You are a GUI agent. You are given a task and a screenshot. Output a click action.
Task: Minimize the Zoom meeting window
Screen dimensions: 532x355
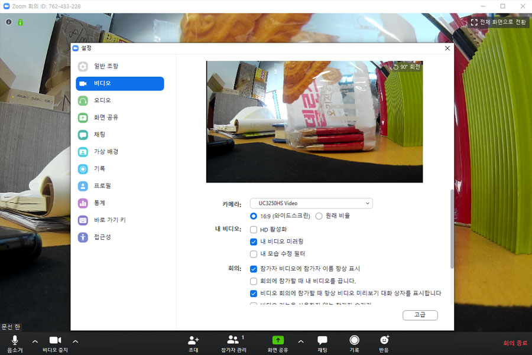(x=483, y=6)
